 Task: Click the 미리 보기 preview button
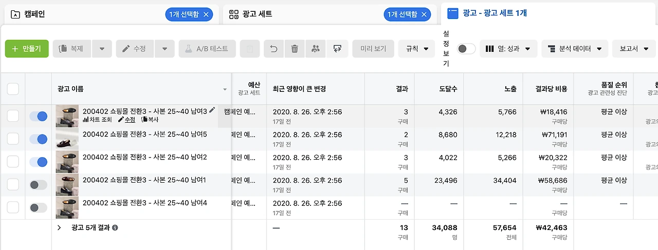373,49
